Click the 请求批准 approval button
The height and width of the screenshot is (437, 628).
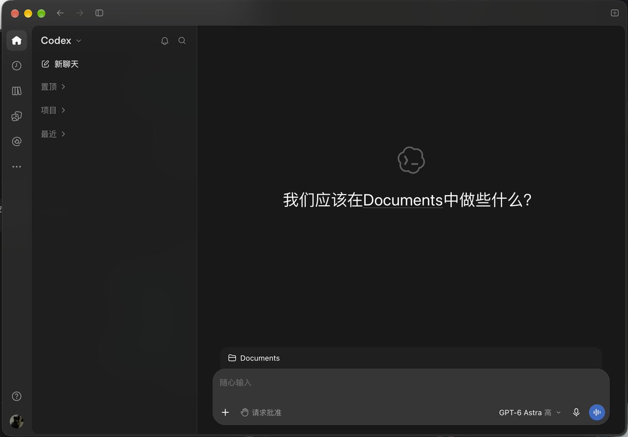[x=261, y=412]
